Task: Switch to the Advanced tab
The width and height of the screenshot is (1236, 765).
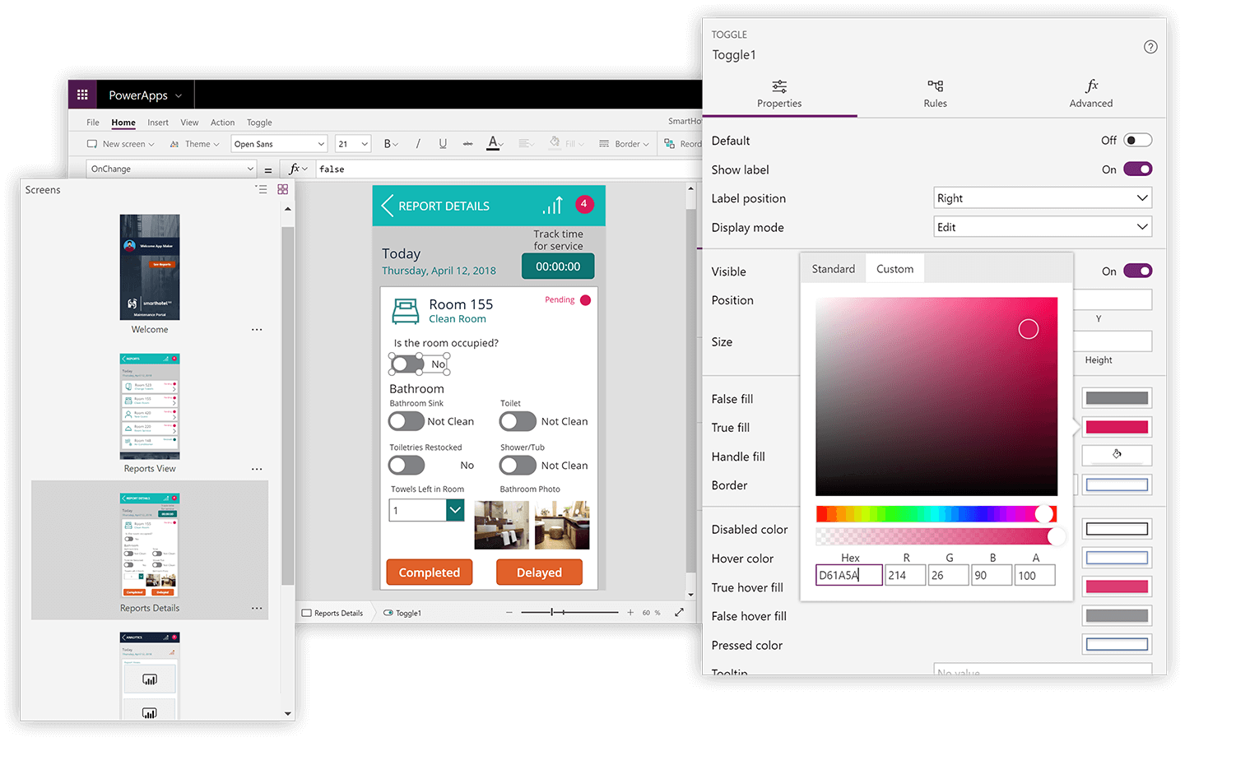Action: (1090, 94)
